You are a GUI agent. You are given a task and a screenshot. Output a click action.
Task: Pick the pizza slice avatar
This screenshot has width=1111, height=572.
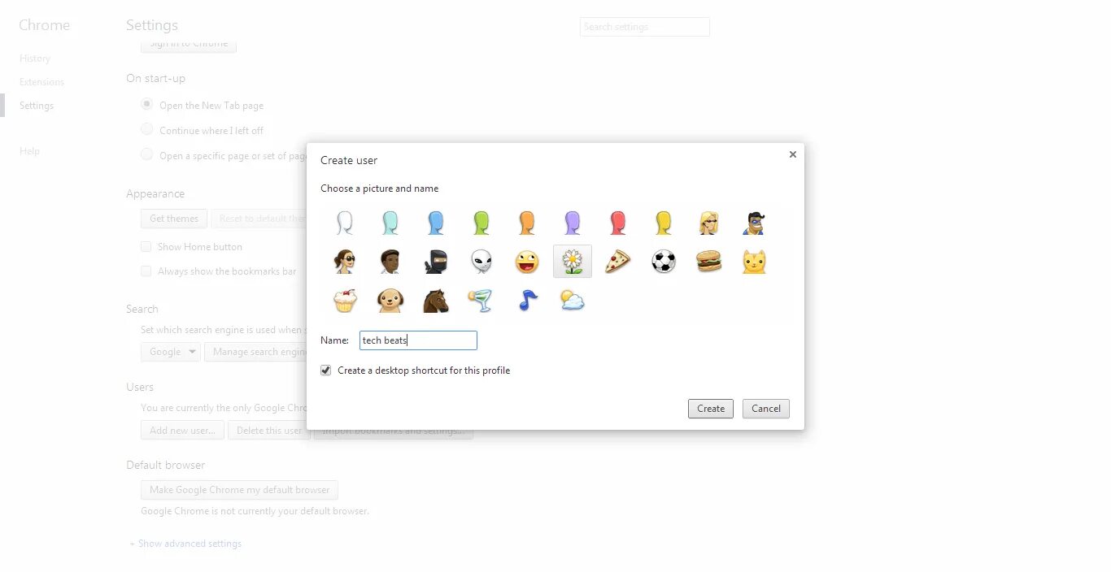(618, 262)
